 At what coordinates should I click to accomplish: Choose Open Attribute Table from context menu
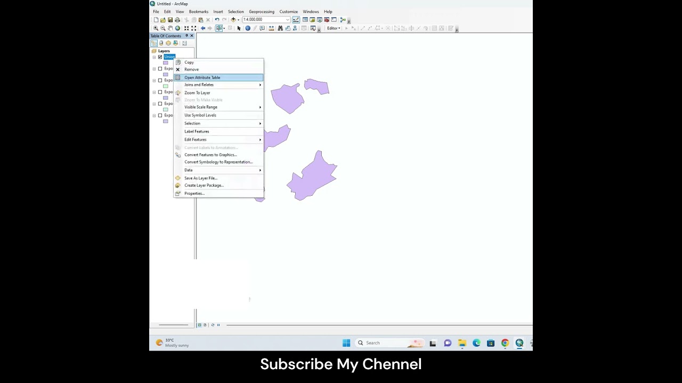[x=218, y=78]
